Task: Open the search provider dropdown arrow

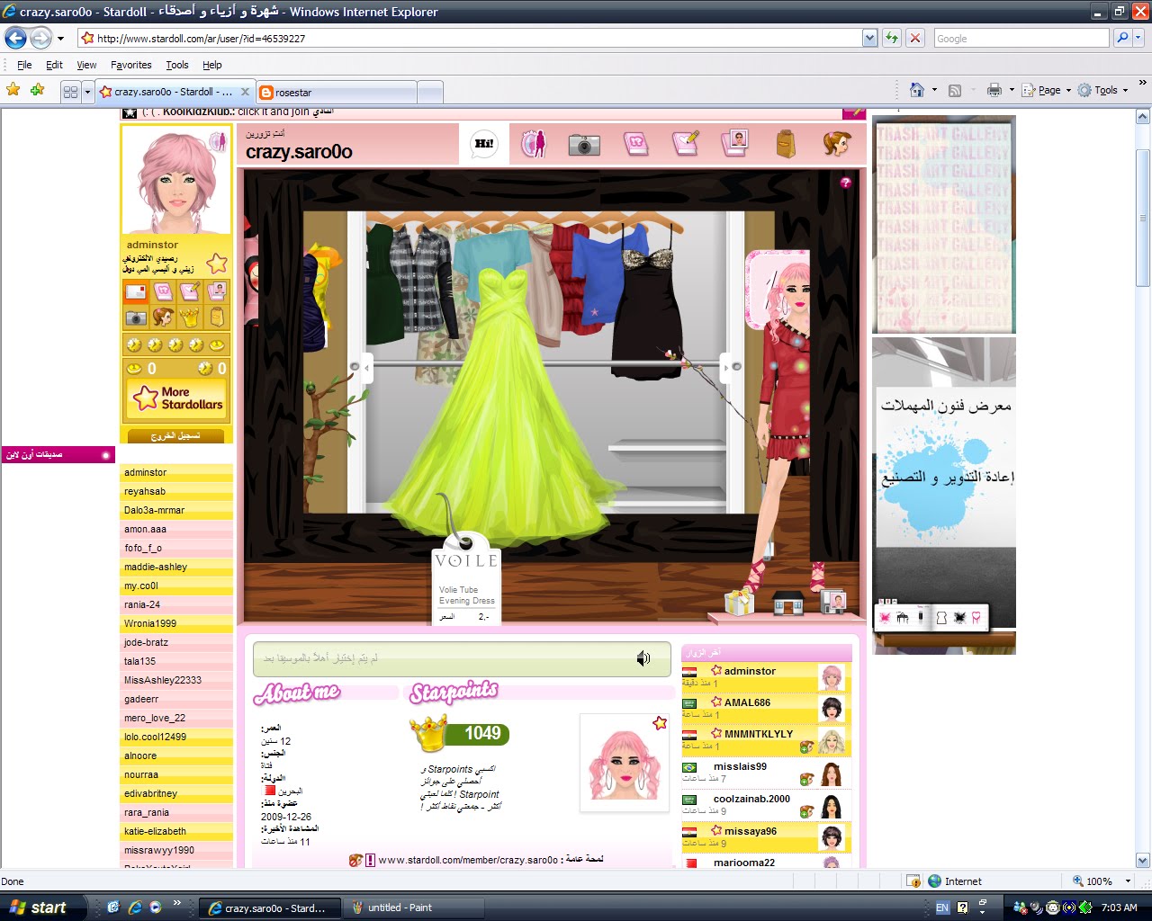Action: pyautogui.click(x=1138, y=38)
